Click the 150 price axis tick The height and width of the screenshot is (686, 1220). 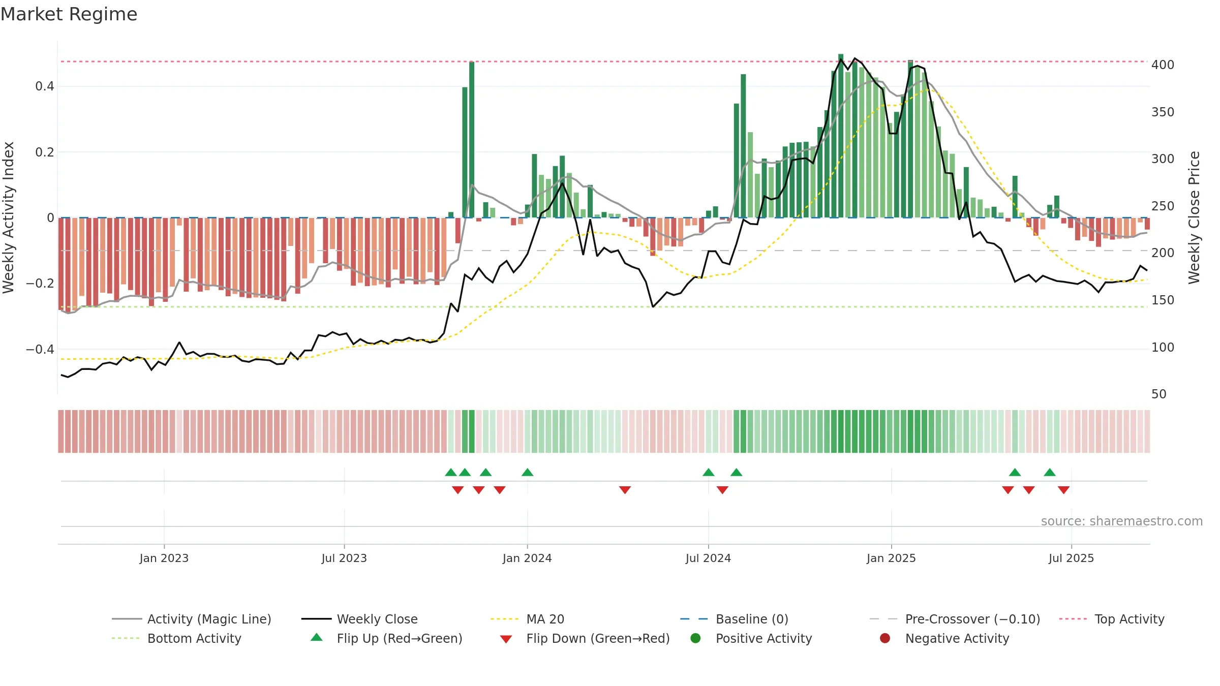click(1163, 300)
